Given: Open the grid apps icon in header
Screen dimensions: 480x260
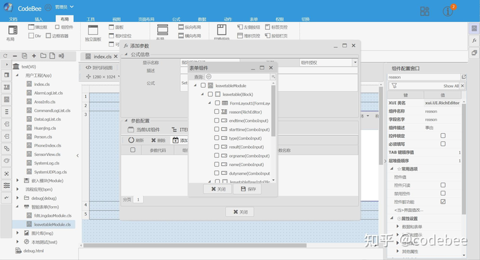Looking at the screenshot, I should tap(425, 11).
